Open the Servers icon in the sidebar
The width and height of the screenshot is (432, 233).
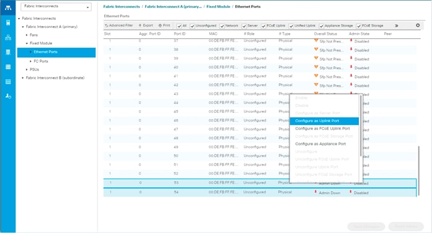pyautogui.click(x=8, y=22)
